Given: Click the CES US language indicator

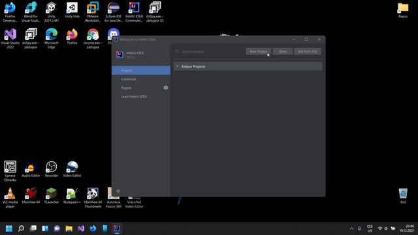Looking at the screenshot, I should (370, 228).
